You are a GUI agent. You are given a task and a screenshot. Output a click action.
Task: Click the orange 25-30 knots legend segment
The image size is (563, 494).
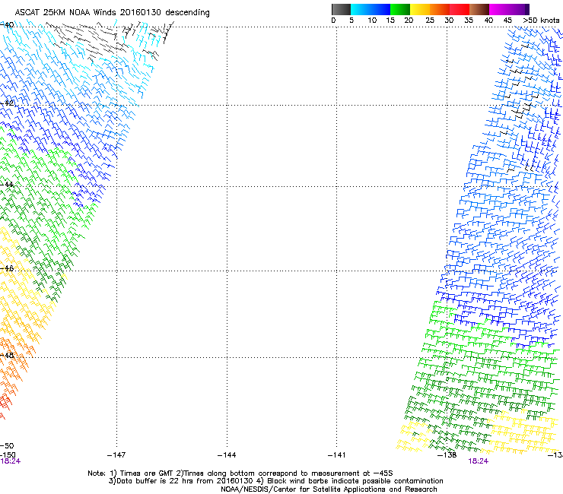point(440,9)
